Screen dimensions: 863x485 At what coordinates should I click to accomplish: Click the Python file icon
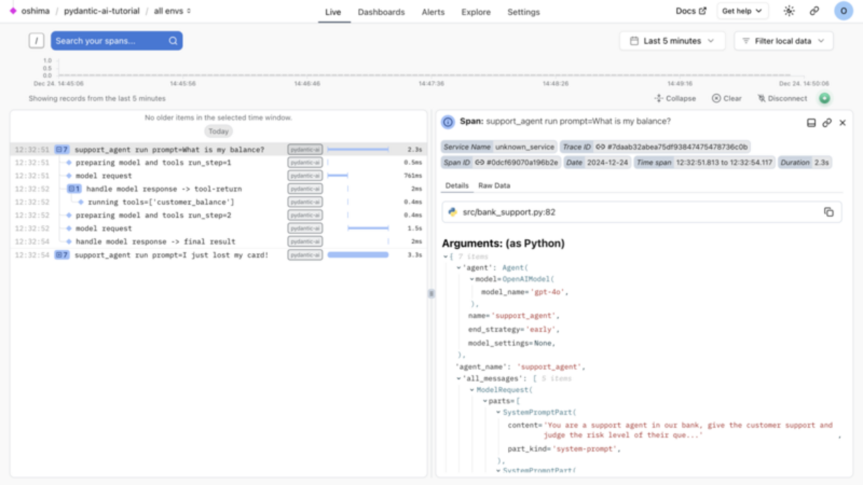point(453,212)
